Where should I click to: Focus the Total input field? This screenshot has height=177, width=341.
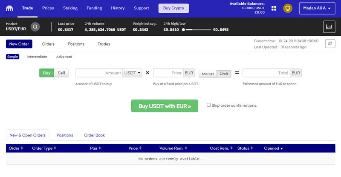266,73
